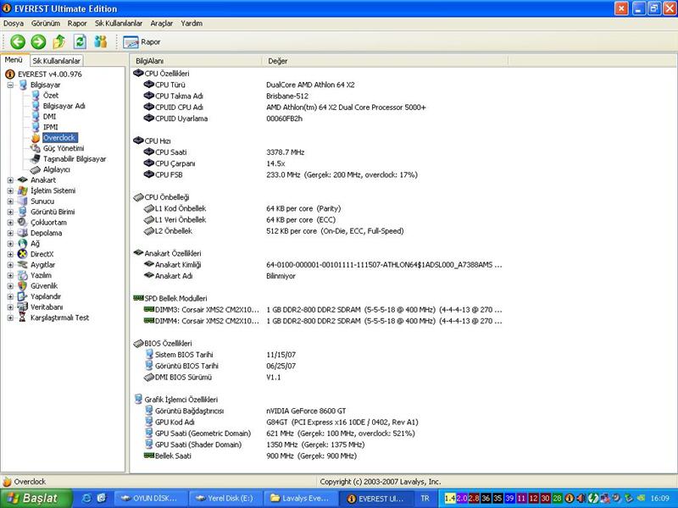Click the Başlat start button
678x508 pixels.
click(x=36, y=498)
